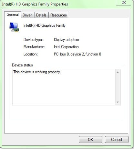Click the OK button
Viewport: 134px width, 149px height.
[x=90, y=139]
